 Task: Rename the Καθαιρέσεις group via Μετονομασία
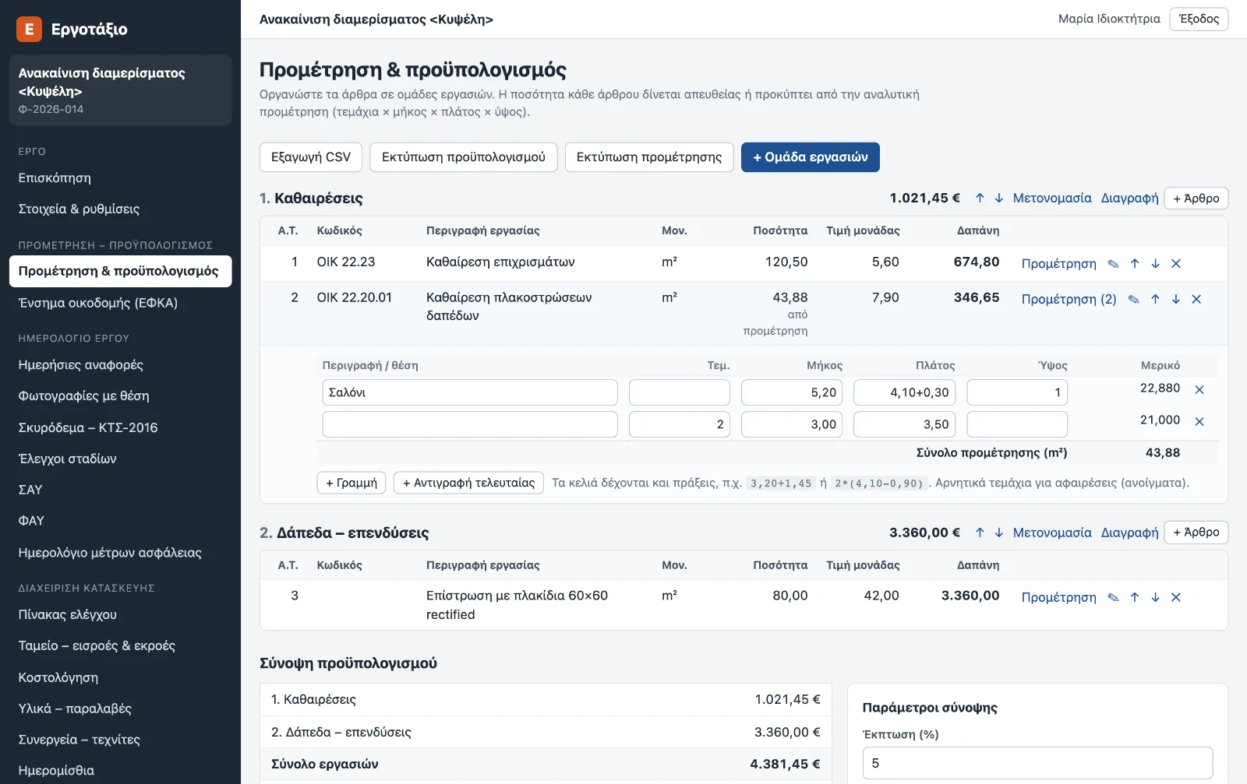click(x=1052, y=198)
